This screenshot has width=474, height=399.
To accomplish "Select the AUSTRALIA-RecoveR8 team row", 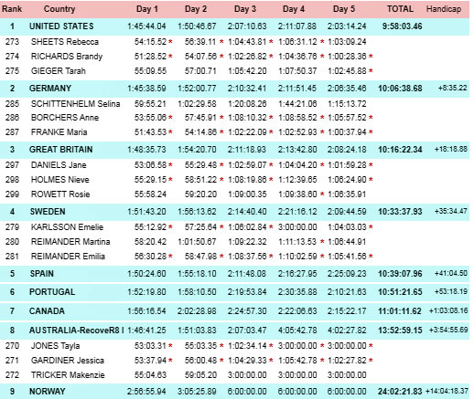I will coord(234,331).
